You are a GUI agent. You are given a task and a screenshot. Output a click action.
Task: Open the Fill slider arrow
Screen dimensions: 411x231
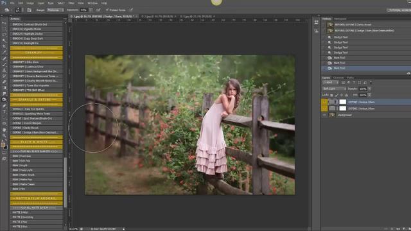pos(369,95)
